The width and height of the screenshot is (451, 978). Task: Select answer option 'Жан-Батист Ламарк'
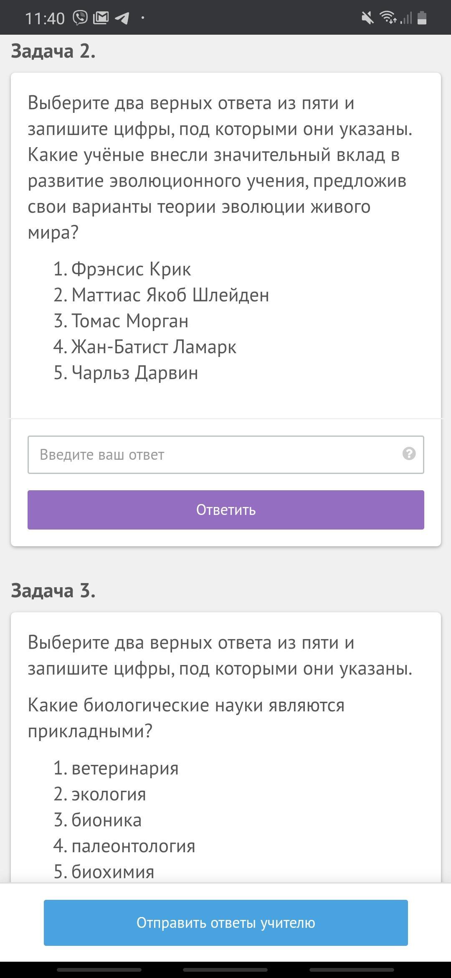tap(154, 347)
